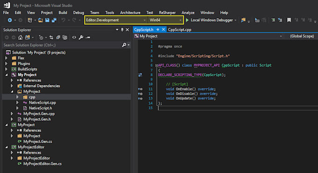Start debugging with the green play icon
This screenshot has height=173, width=318.
(187, 20)
